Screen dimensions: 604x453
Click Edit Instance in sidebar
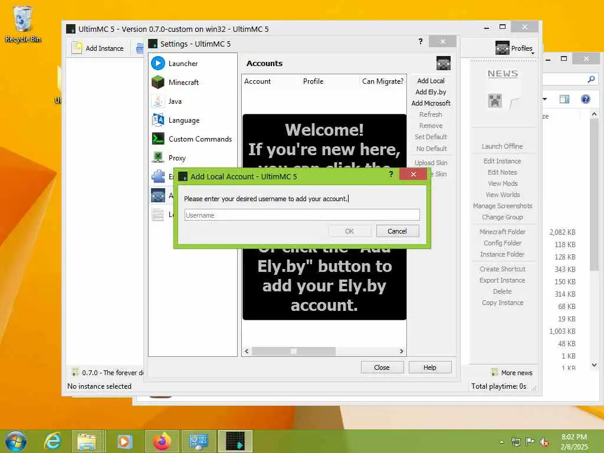pos(503,160)
